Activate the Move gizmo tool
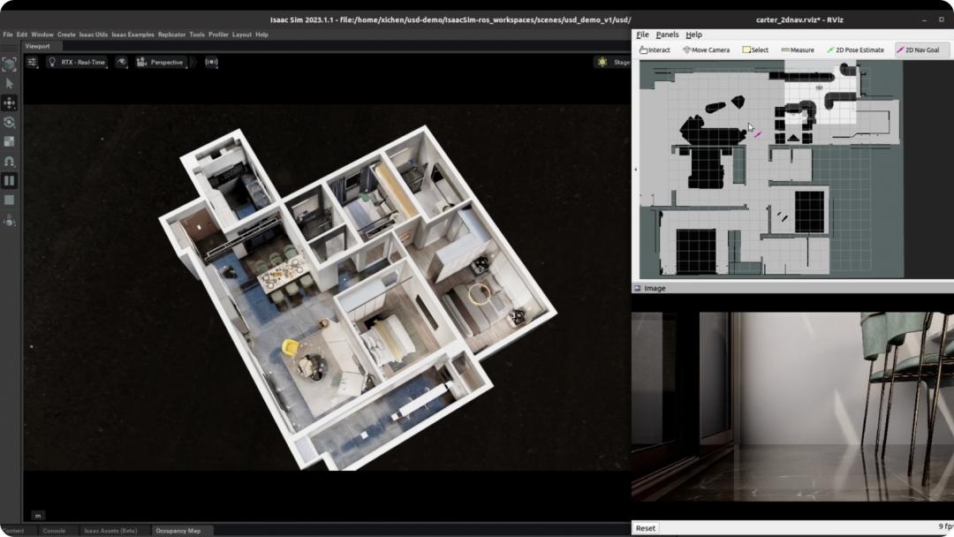The width and height of the screenshot is (954, 537). tap(9, 102)
